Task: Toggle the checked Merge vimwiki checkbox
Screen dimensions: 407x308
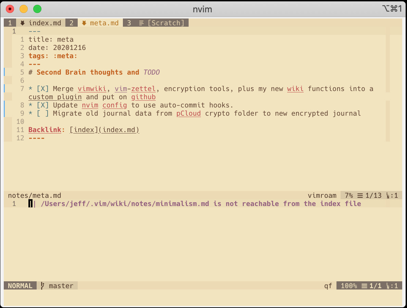Action: (42, 89)
